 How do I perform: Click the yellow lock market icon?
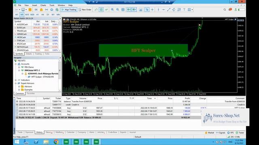(41, 10)
